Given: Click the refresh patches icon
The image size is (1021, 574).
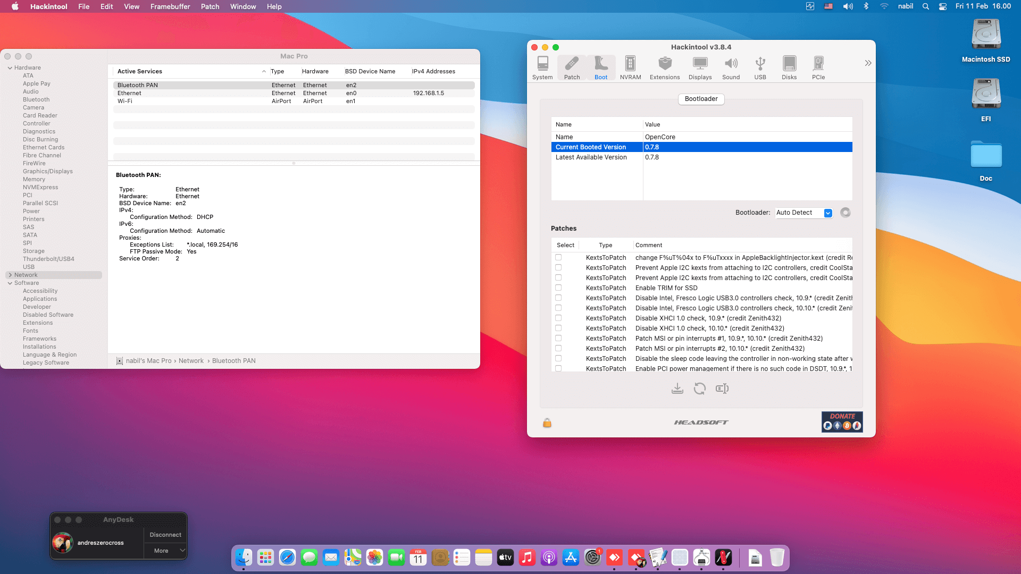Looking at the screenshot, I should point(700,389).
